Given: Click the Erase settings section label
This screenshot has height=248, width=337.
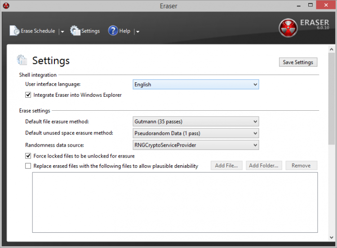Looking at the screenshot, I should (35, 111).
